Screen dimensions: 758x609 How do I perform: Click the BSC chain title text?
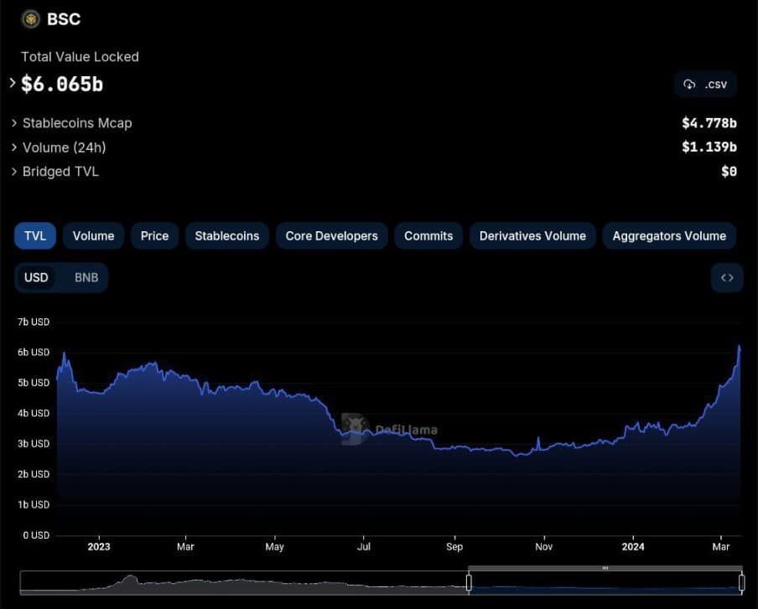click(64, 19)
